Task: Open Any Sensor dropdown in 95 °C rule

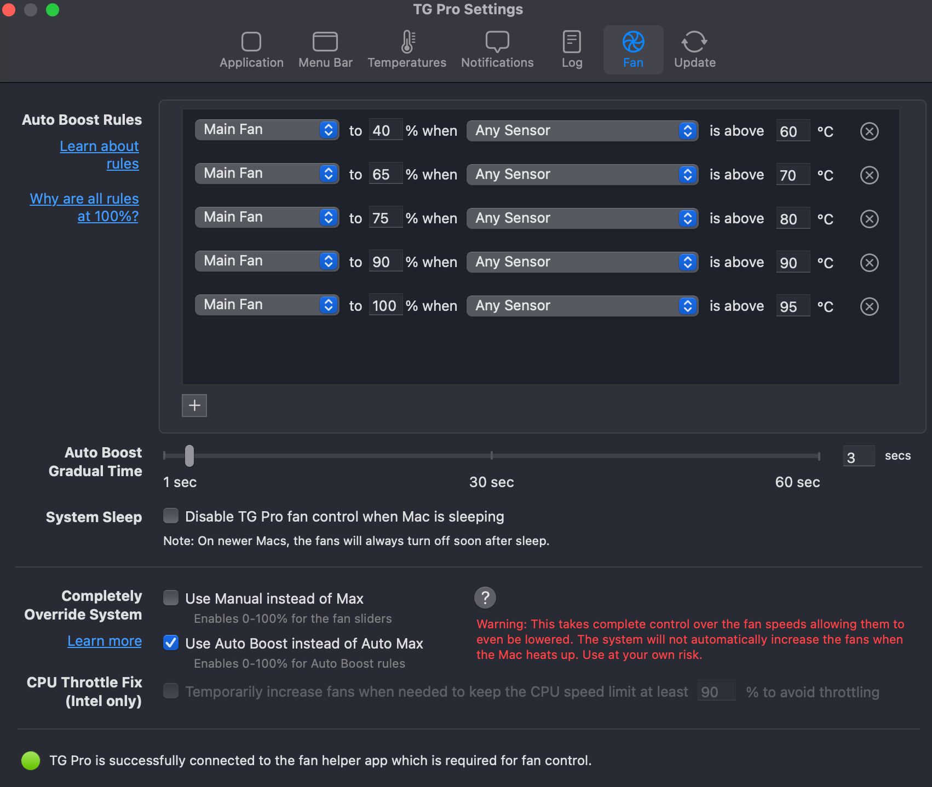Action: [582, 306]
